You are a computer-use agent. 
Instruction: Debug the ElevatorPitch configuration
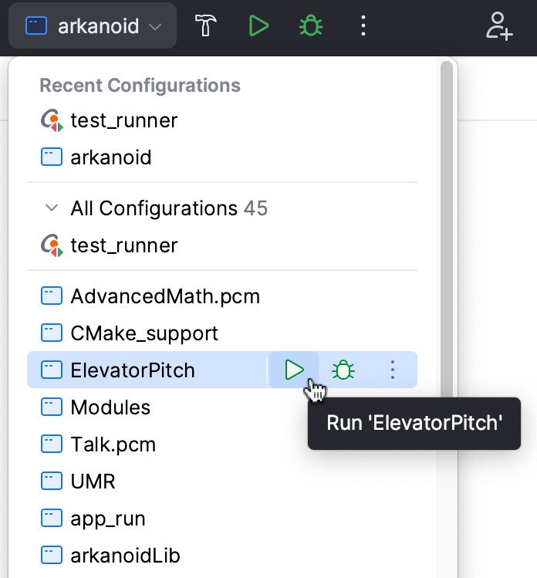(x=343, y=370)
